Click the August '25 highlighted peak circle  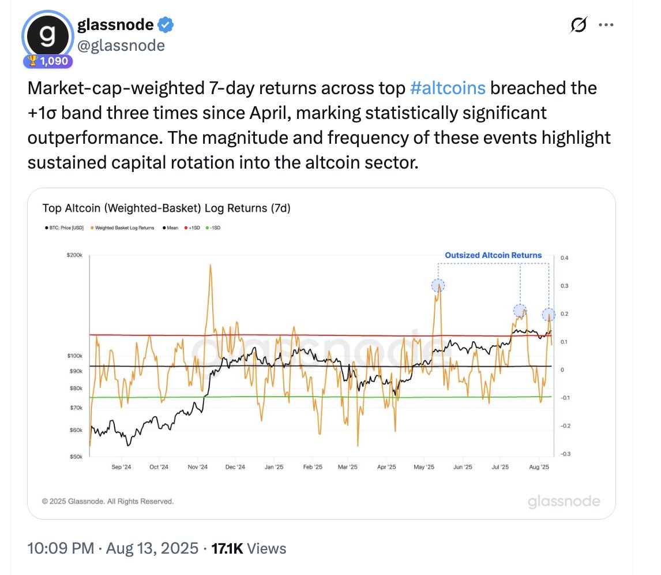tap(549, 315)
